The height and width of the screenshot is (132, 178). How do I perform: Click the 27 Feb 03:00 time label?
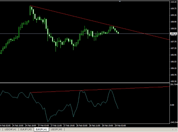pos(43,125)
